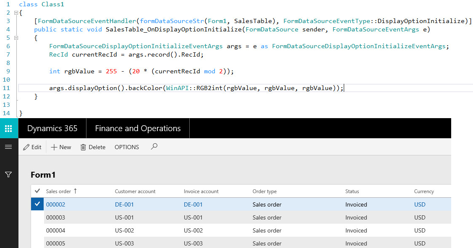The height and width of the screenshot is (248, 473).
Task: Click the Dynamics 365 home label
Action: click(x=52, y=128)
